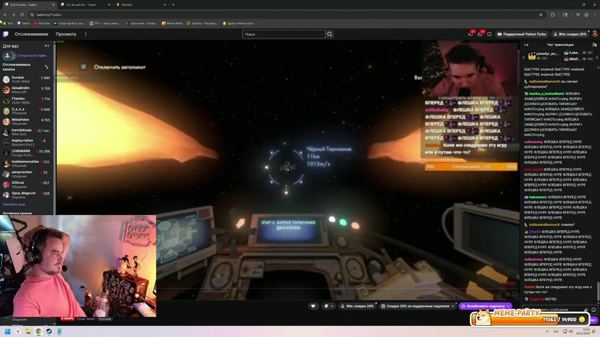Open the Windows Start button
Image resolution: width=600 pixels, height=337 pixels.
pos(7,331)
